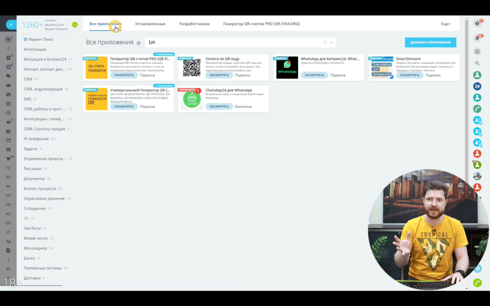This screenshot has width=490, height=306.
Task: Toggle the favorite star beside Все приложения
Action: (138, 43)
